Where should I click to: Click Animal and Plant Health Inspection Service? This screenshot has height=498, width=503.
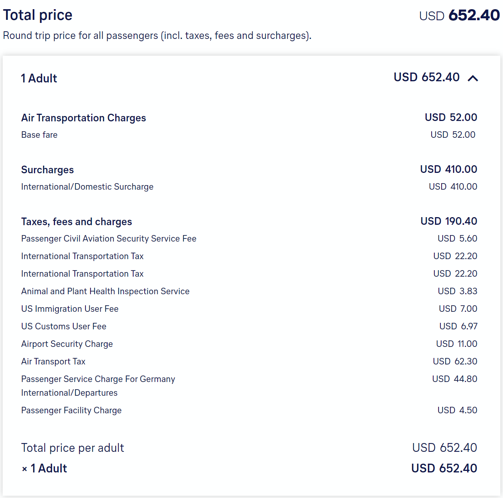105,291
